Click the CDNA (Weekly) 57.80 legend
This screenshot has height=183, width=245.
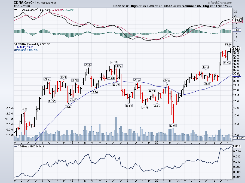32,44
